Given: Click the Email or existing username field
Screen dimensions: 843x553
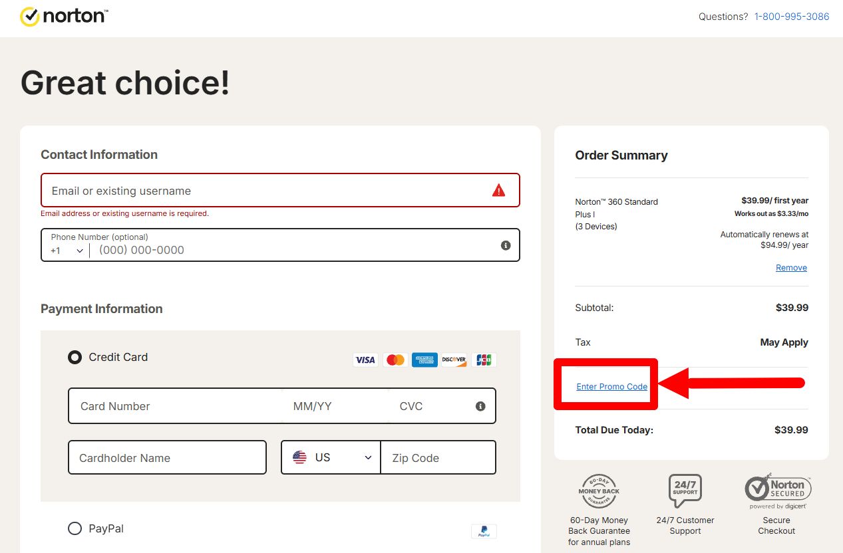Looking at the screenshot, I should point(266,191).
